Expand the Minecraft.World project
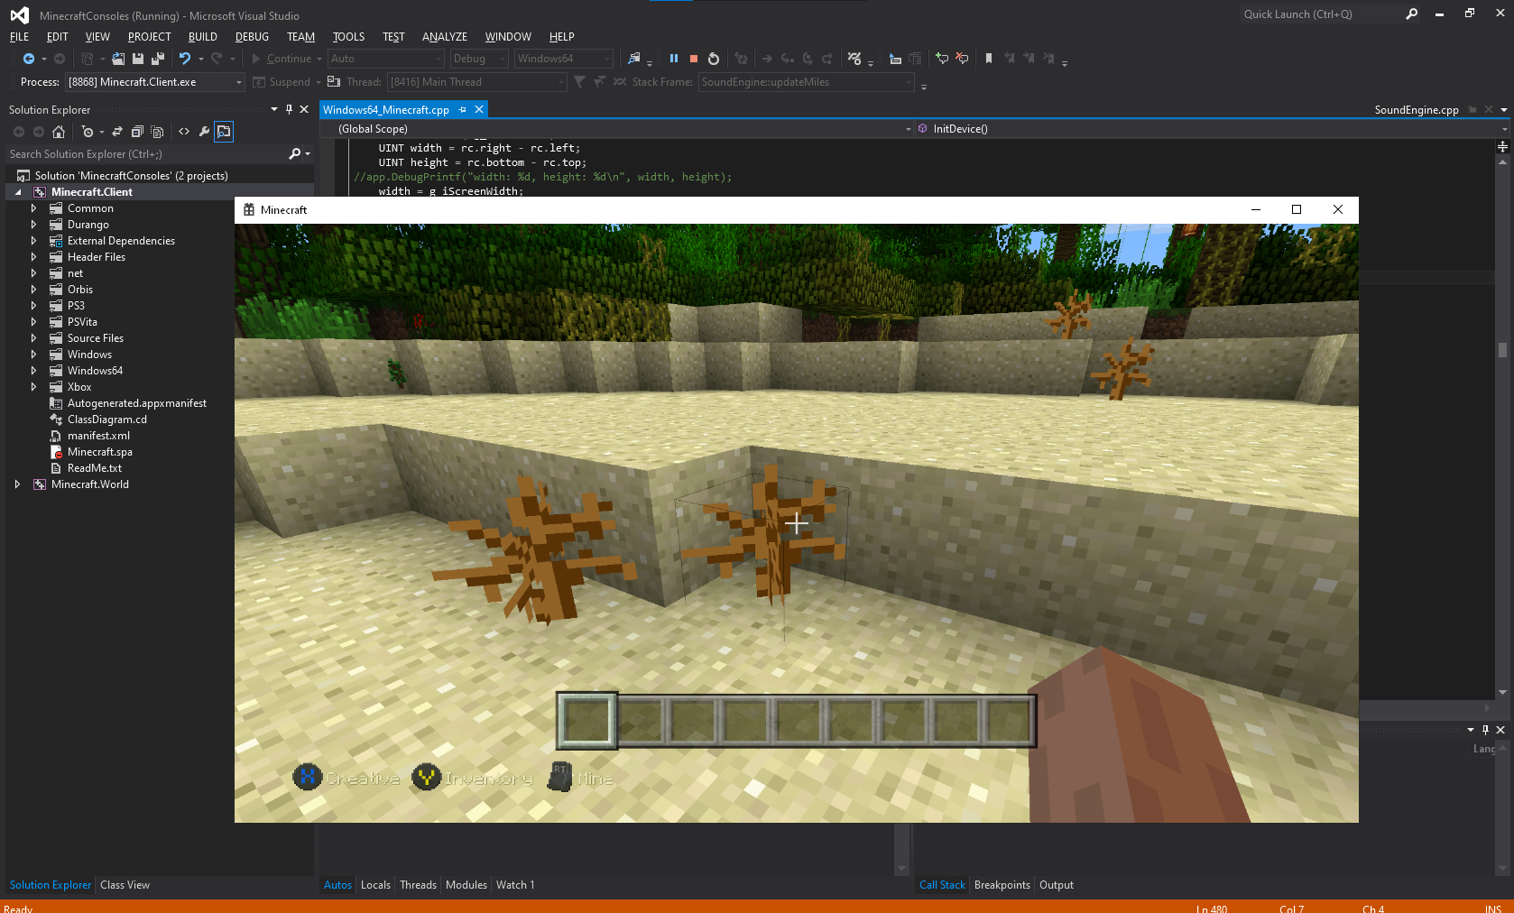 [17, 484]
